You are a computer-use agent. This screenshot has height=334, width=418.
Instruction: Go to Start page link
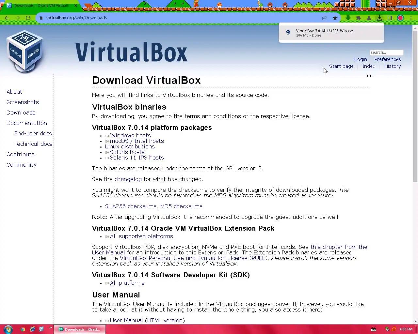[341, 66]
